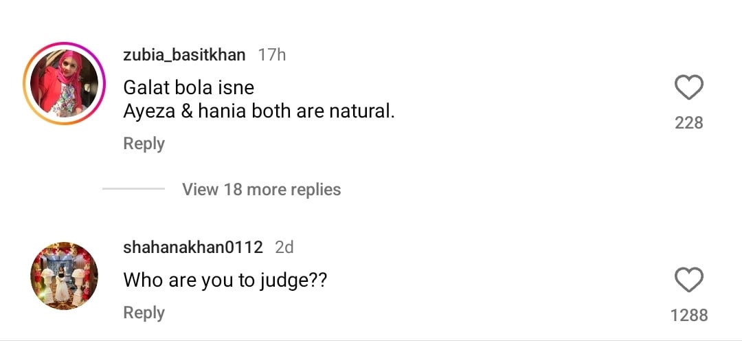
Task: Show who liked via the 228 count
Action: coord(688,123)
